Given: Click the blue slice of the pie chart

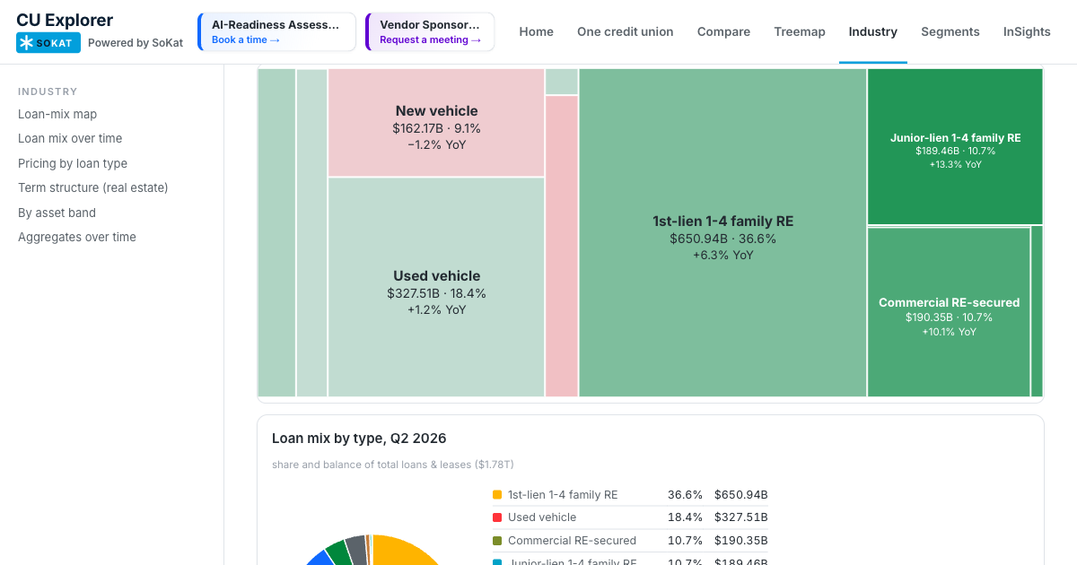Looking at the screenshot, I should click(322, 557).
